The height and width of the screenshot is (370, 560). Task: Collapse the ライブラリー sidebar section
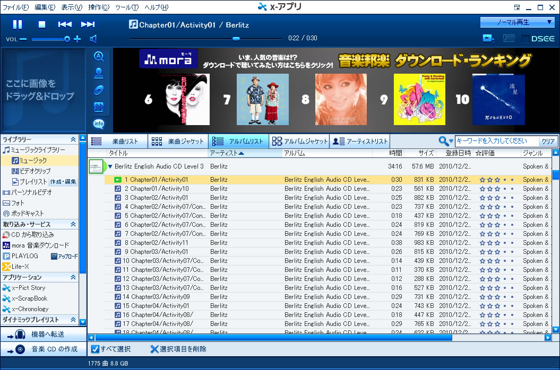(73, 139)
